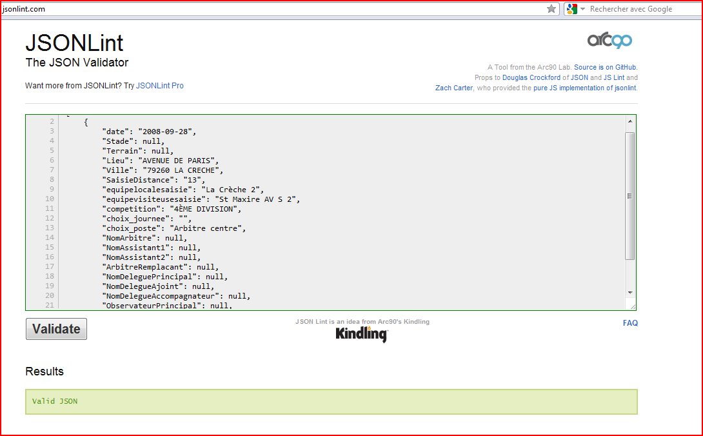The image size is (703, 436).
Task: Click the "NomArbitre": null line
Action: click(x=145, y=238)
